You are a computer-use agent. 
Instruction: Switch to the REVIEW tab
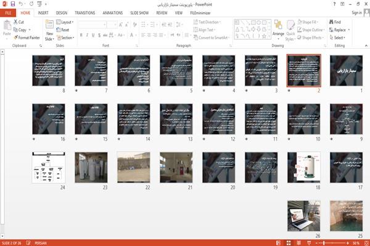coord(162,13)
